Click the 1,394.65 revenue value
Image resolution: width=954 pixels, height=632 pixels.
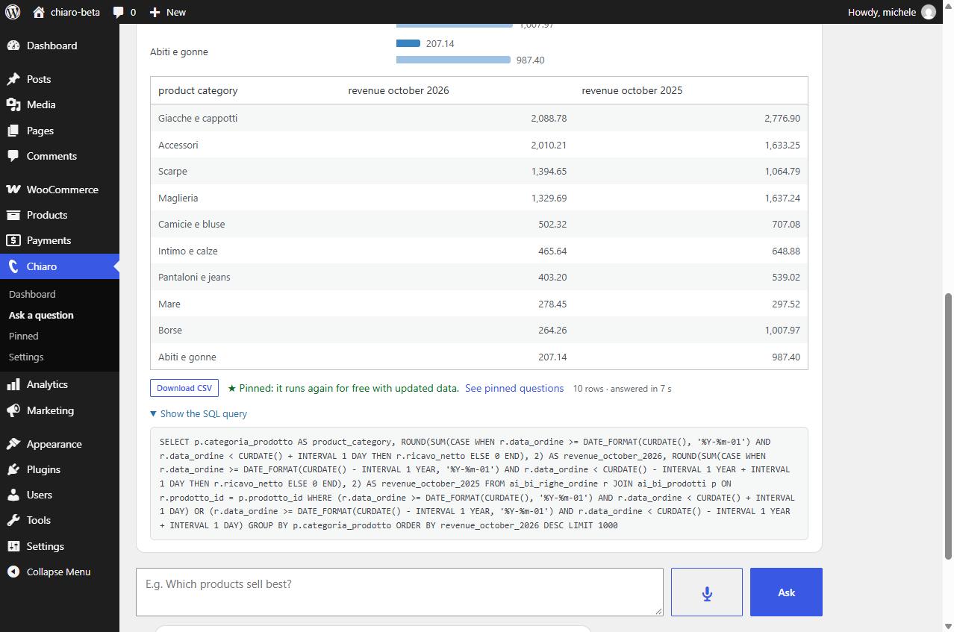(549, 171)
